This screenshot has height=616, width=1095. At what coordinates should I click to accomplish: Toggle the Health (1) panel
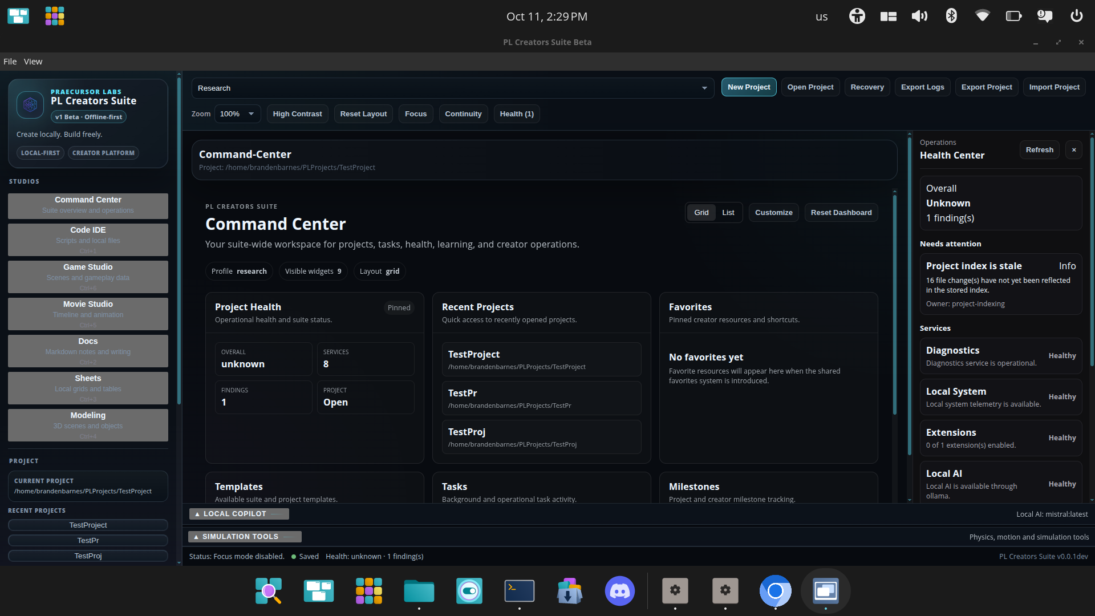pos(517,114)
